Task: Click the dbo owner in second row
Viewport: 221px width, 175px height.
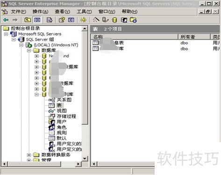Action: (x=184, y=49)
